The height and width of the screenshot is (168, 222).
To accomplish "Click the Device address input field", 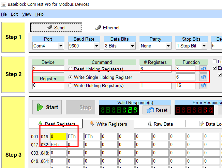I will 48,69.
